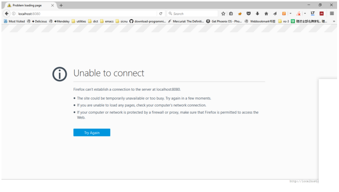Viewport: 339px width, 192px height.
Task: Open the dropdown arrow after red scribble icon
Action: (x=305, y=13)
